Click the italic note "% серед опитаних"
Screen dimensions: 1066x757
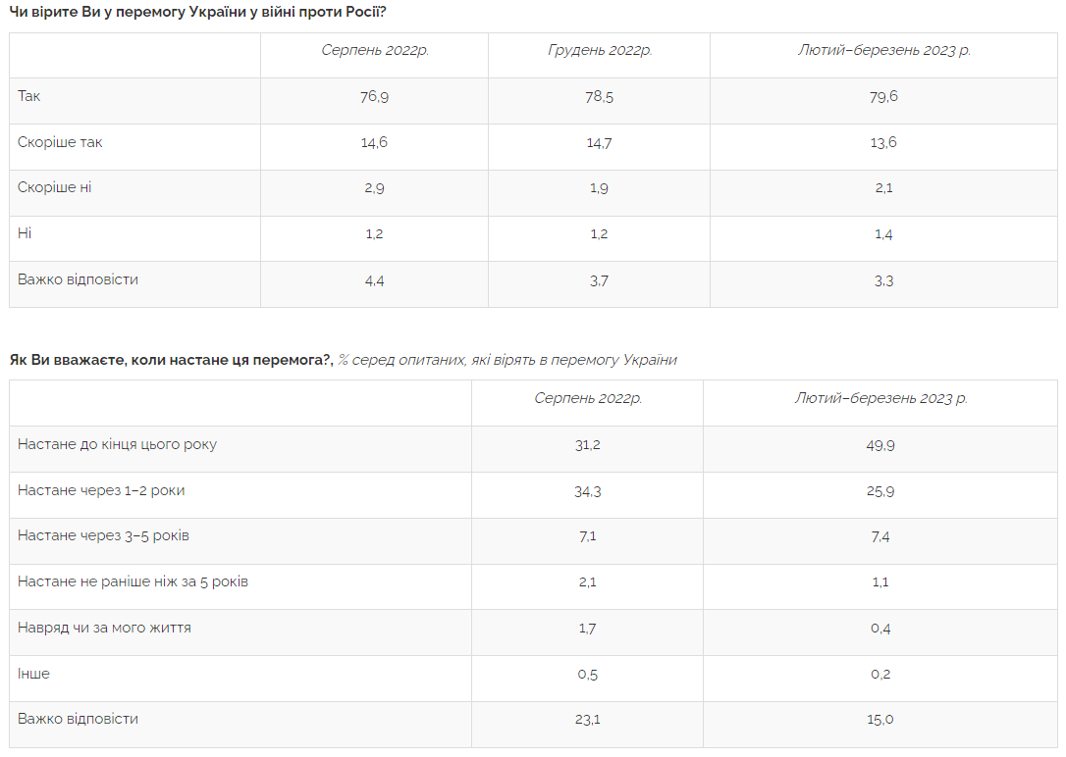402,360
